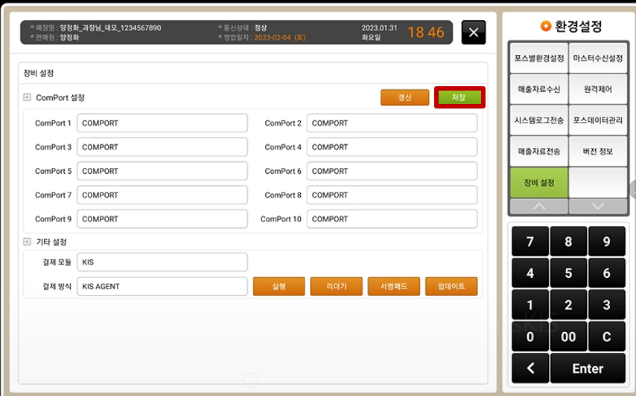Click the green 저장 save button
This screenshot has height=396, width=636.
459,97
